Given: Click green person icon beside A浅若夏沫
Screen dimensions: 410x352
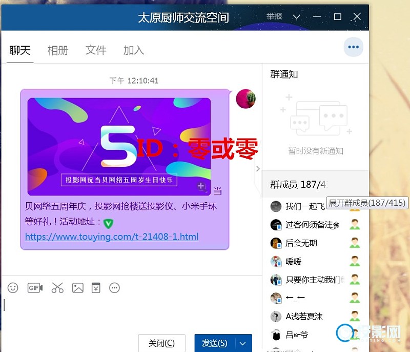Looking at the screenshot, I should tap(355, 317).
